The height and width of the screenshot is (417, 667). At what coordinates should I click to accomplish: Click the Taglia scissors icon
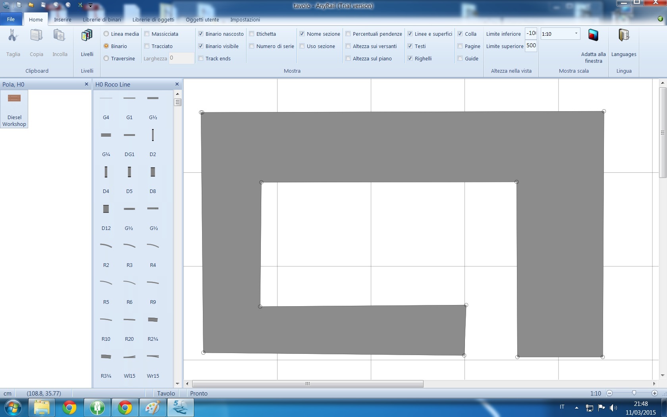coord(13,36)
